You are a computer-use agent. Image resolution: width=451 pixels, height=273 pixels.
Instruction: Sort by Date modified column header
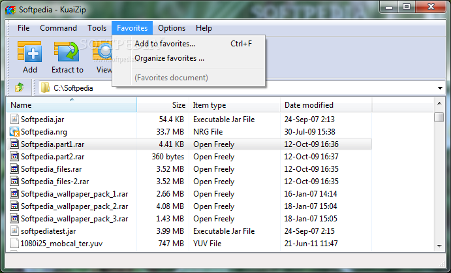(326, 105)
